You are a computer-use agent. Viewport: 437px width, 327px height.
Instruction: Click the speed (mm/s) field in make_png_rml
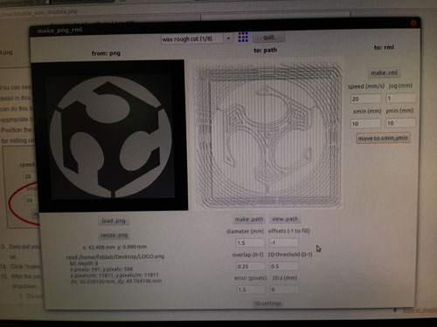[365, 99]
